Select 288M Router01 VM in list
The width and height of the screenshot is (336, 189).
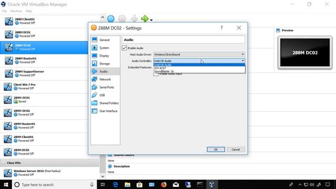point(44,60)
